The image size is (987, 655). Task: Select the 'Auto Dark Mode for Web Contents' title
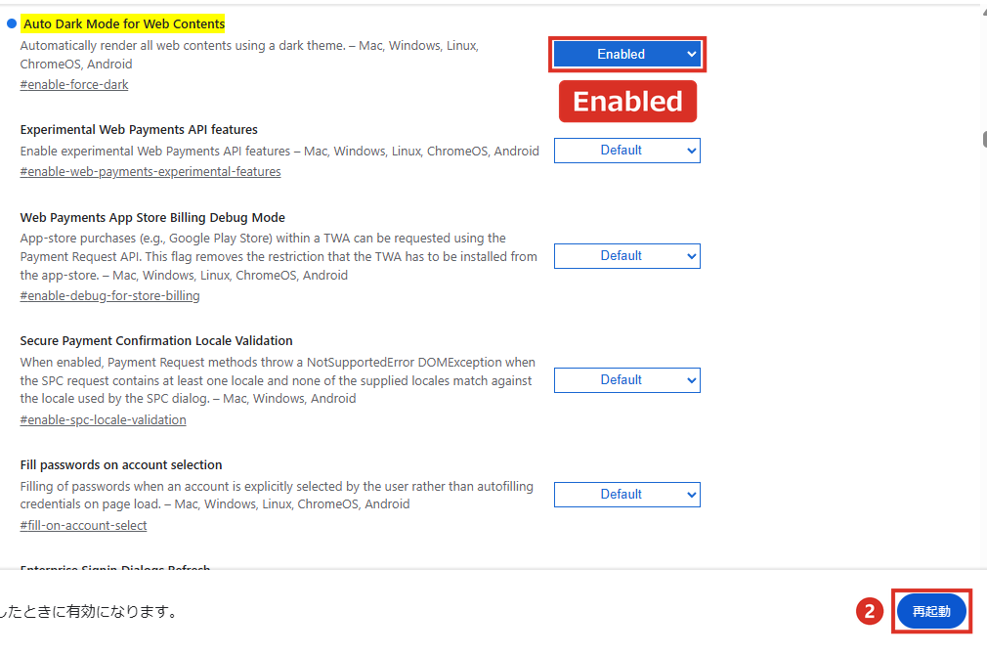tap(124, 23)
